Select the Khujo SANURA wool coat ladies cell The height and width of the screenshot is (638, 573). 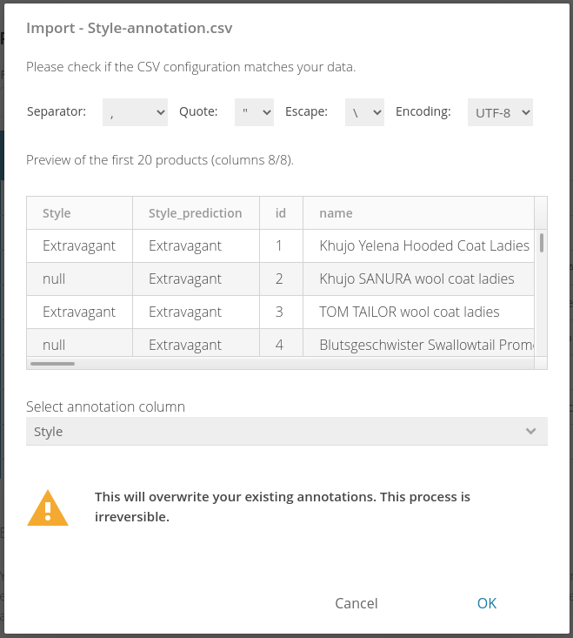[x=418, y=279]
